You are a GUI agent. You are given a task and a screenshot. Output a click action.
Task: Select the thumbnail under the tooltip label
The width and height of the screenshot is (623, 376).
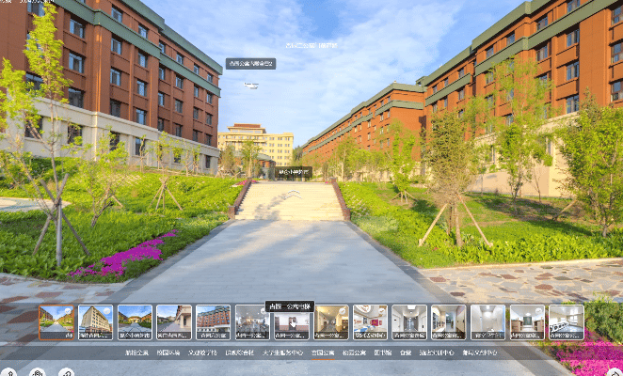(x=292, y=322)
